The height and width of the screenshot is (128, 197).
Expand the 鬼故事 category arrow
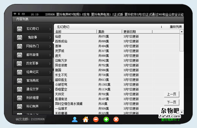click(50, 38)
